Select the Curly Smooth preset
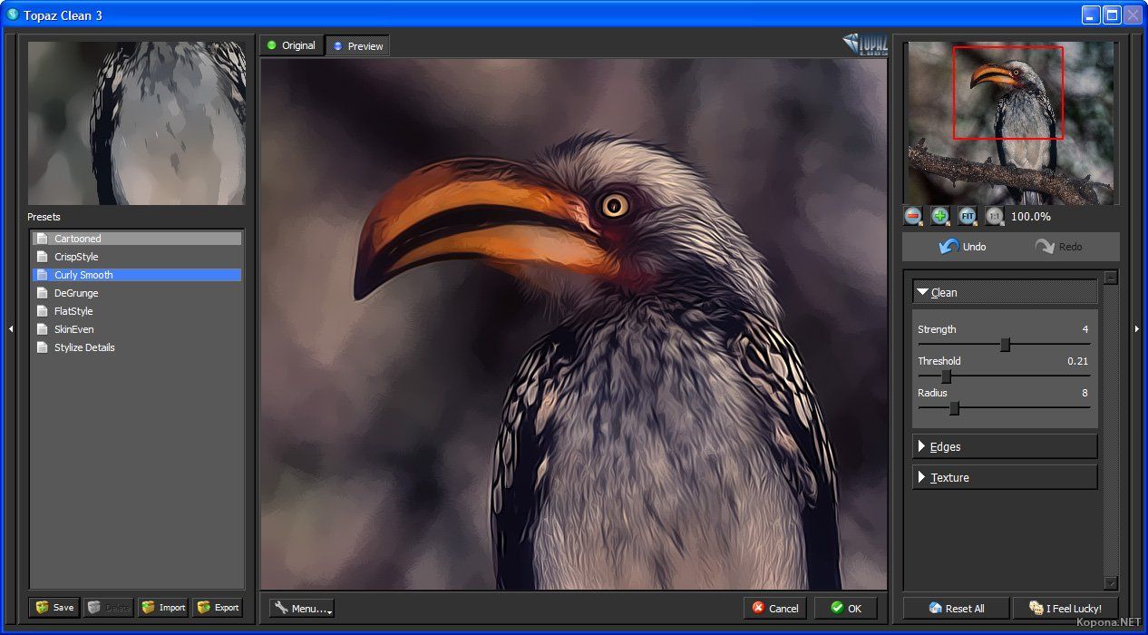Screen dimensions: 1148x635 [x=137, y=275]
